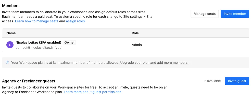Click the 2 available guest count
The image size is (251, 99).
coord(212,81)
